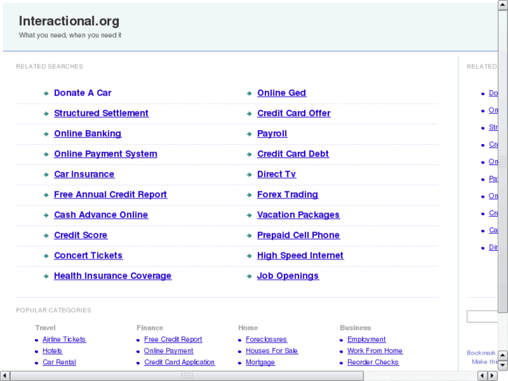Click Employment under Business
The width and height of the screenshot is (508, 381).
(366, 340)
